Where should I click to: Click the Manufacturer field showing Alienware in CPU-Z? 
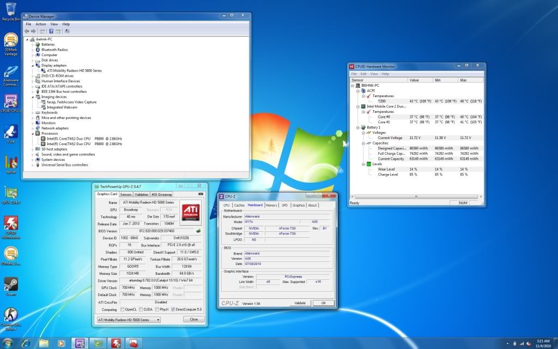[287, 216]
